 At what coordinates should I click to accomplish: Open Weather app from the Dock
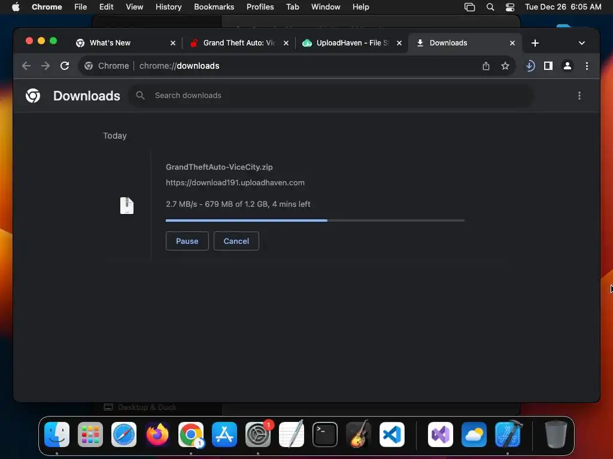474,434
